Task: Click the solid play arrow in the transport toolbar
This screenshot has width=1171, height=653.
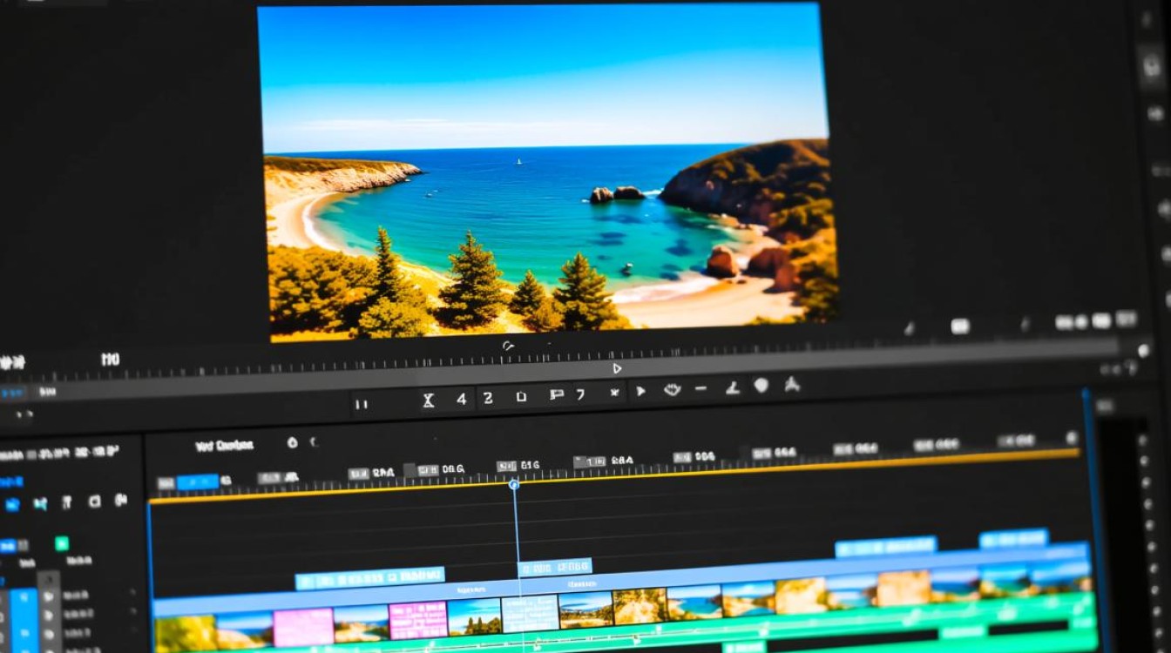Action: point(640,392)
